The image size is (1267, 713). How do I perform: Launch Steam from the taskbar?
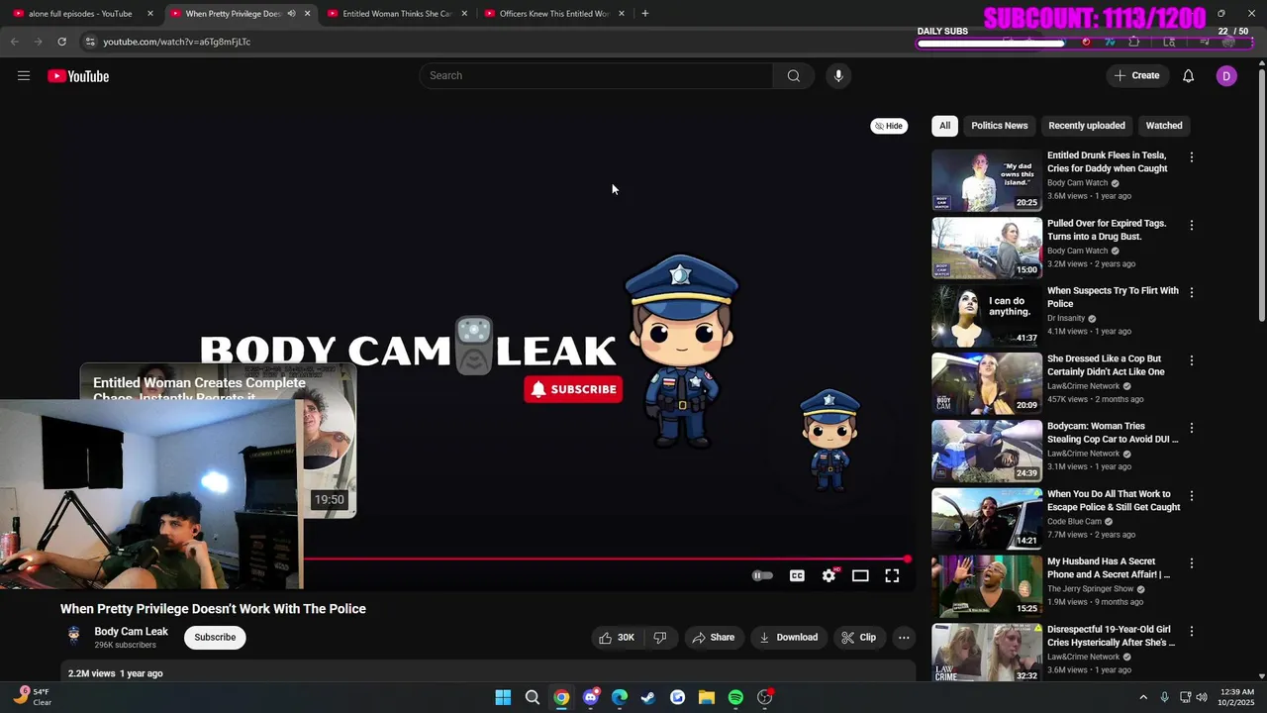pos(648,697)
